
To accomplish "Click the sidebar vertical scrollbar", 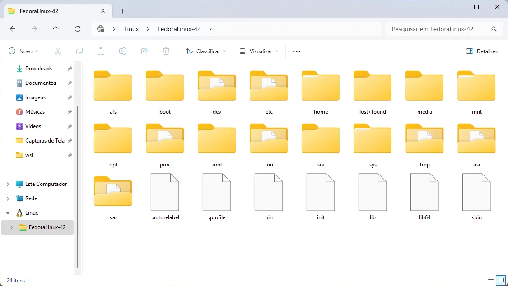I will pos(78,187).
